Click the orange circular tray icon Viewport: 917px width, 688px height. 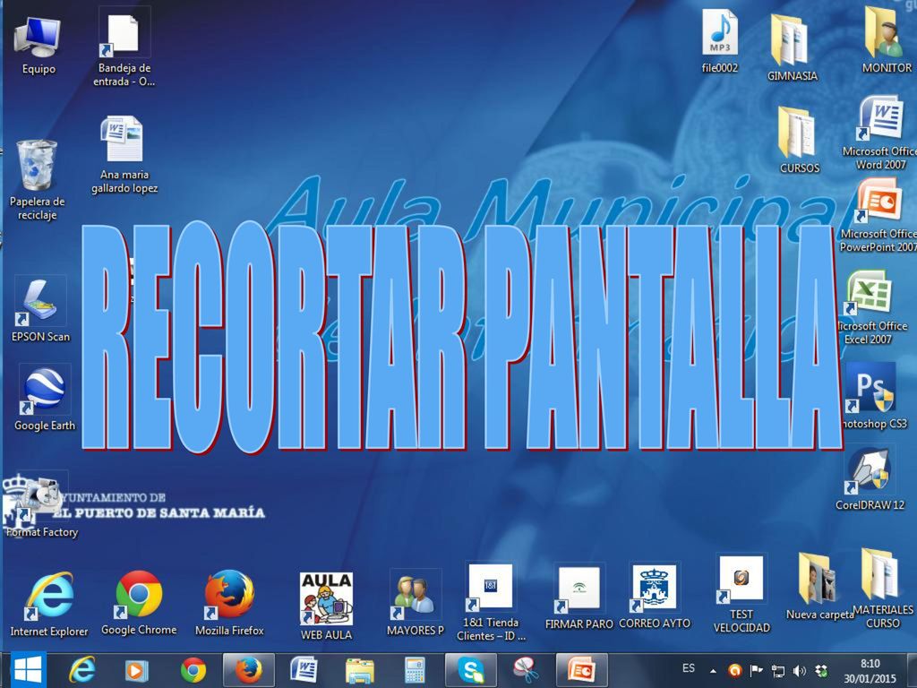(x=734, y=670)
